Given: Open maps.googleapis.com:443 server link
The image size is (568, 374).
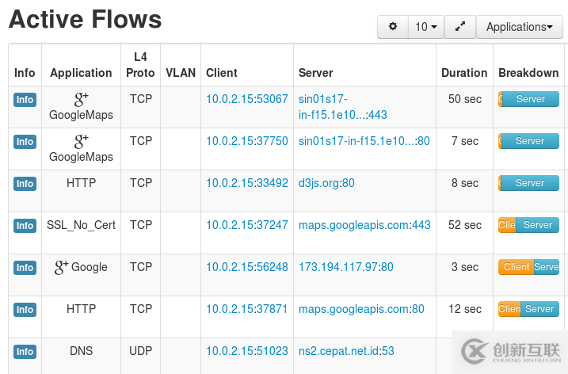Looking at the screenshot, I should coord(364,225).
